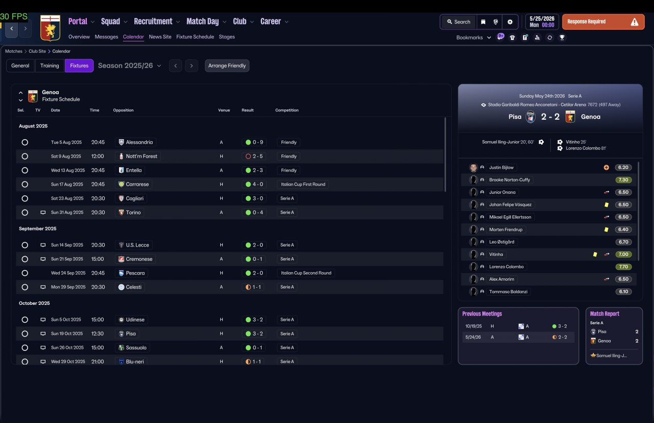This screenshot has width=654, height=423.
Task: Click the Search field in the top bar
Action: 458,22
